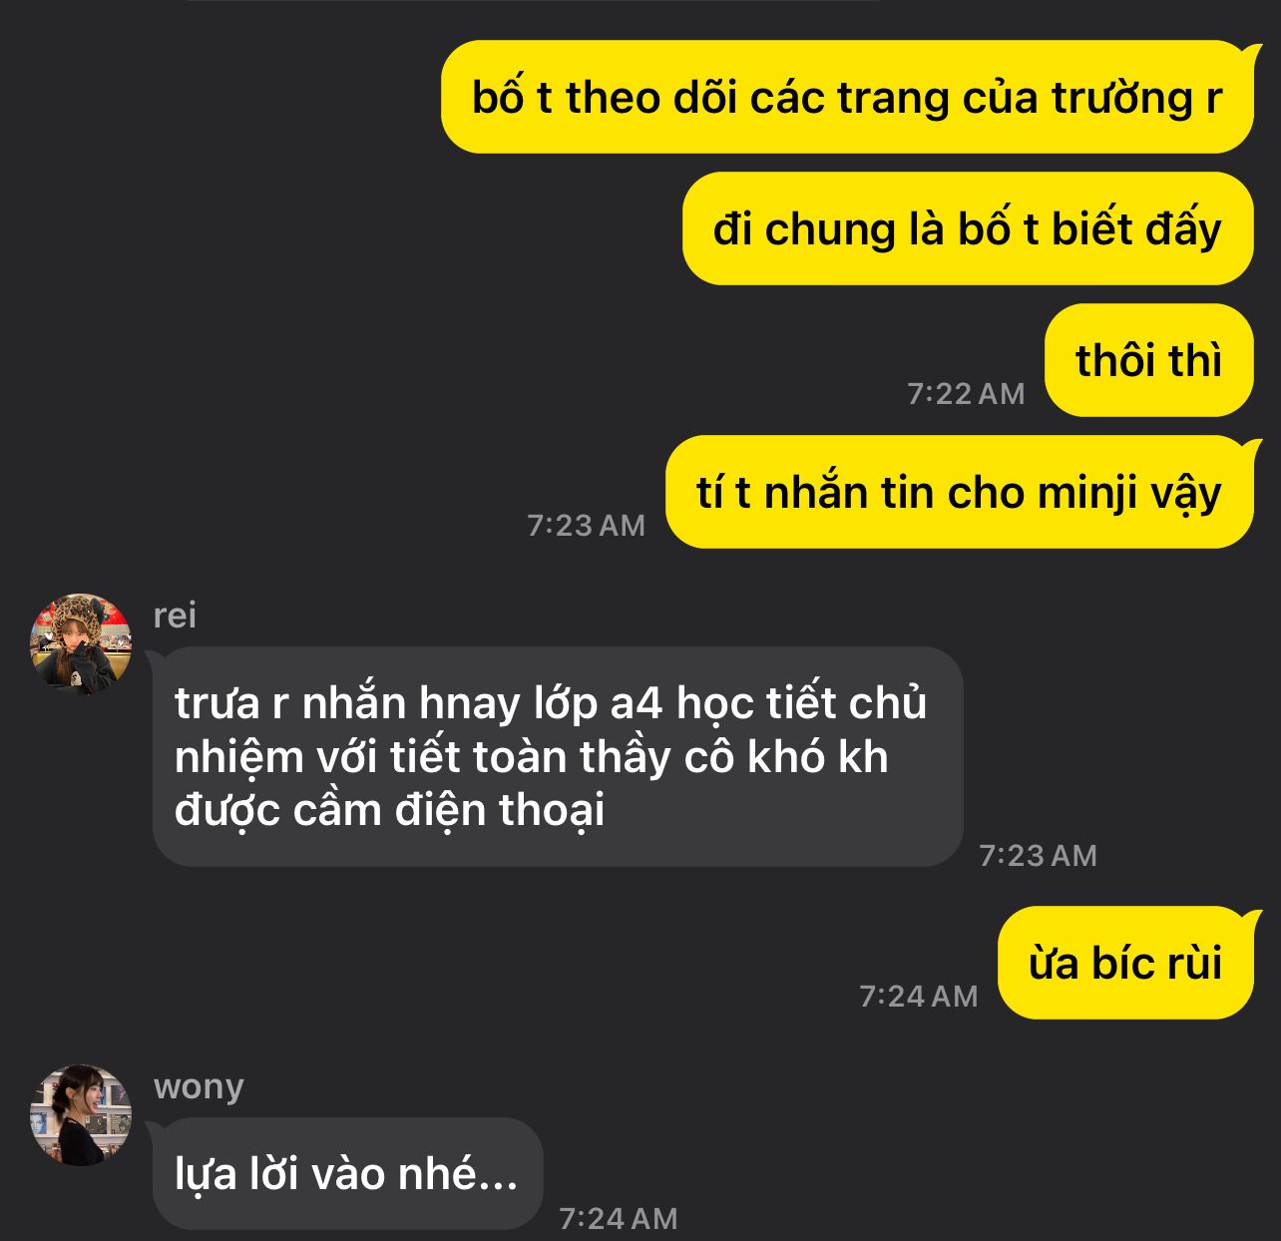Select the sender name wony

199,1086
